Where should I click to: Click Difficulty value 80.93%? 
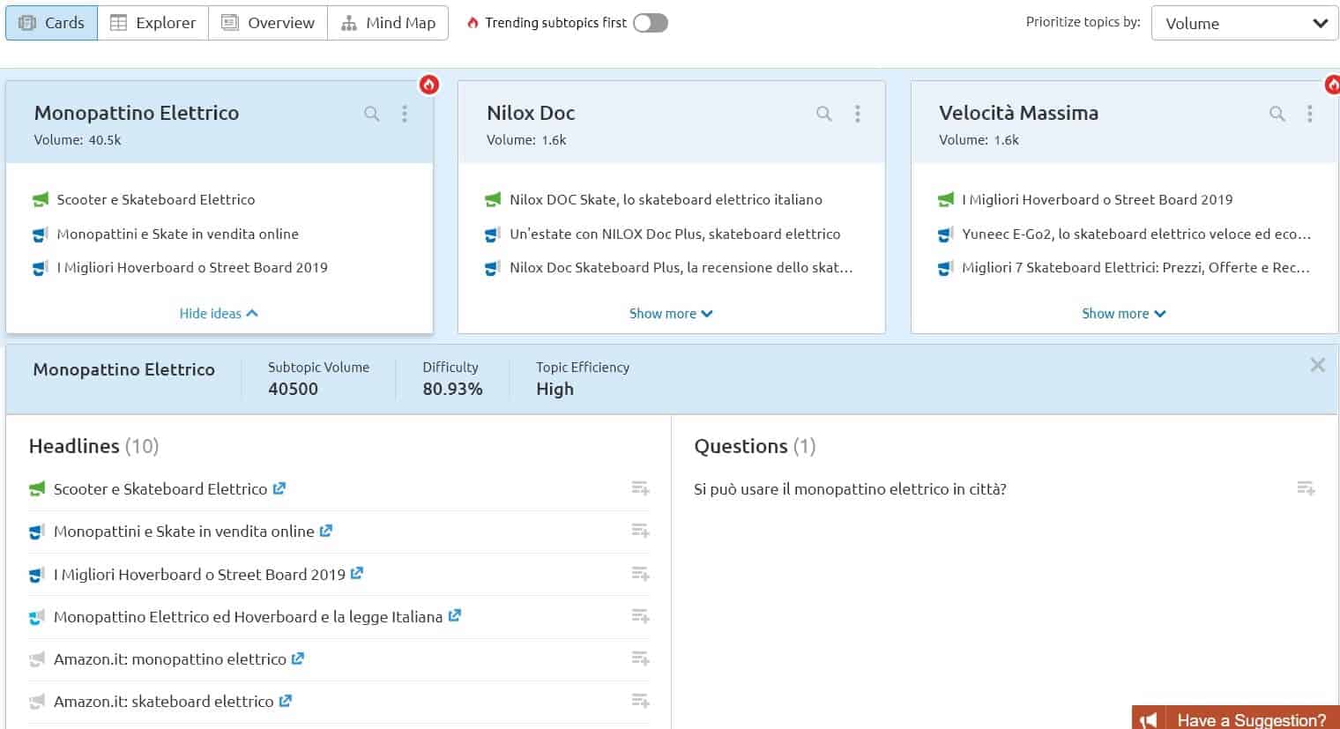pyautogui.click(x=452, y=389)
